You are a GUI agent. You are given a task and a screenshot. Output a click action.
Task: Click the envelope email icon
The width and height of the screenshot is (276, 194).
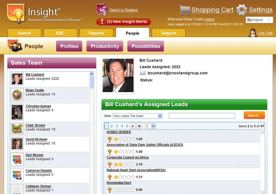pyautogui.click(x=143, y=73)
